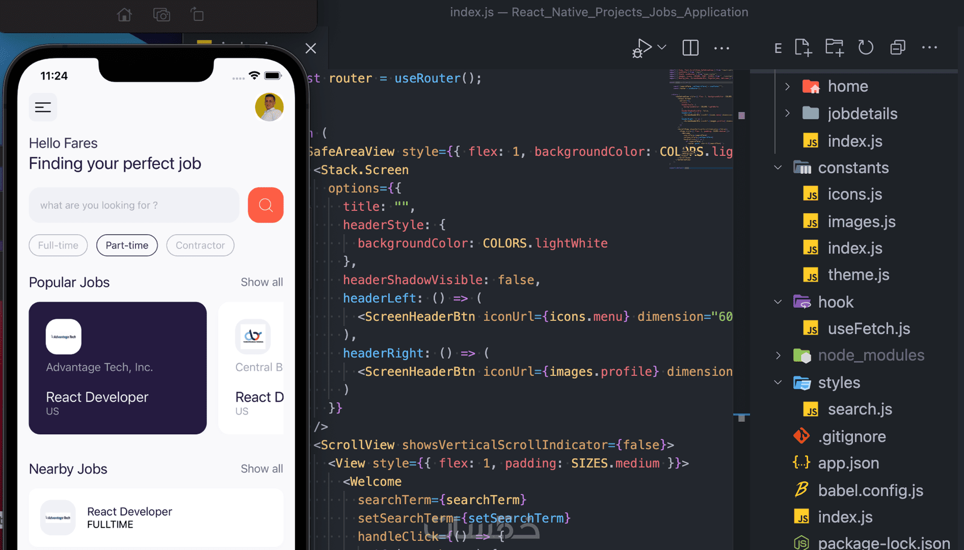Click the jobdetails folder icon
Screen dimensions: 964x550
click(811, 113)
